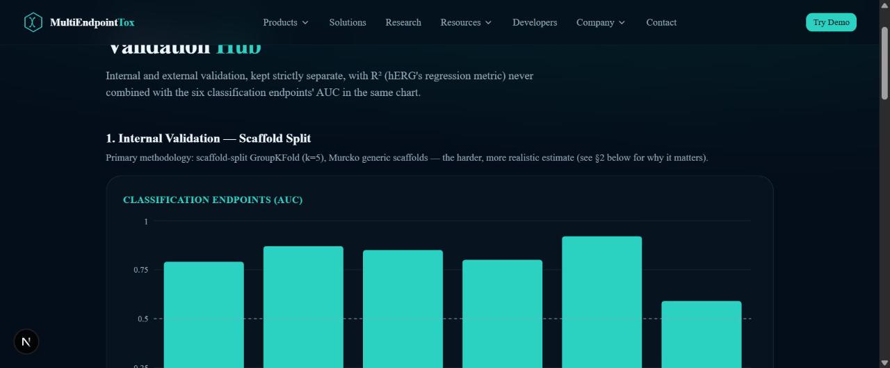Navigate to the Developers page
890x368 pixels.
pos(535,22)
